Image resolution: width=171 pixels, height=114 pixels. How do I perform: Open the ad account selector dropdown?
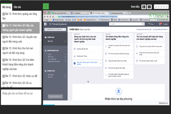54,29
